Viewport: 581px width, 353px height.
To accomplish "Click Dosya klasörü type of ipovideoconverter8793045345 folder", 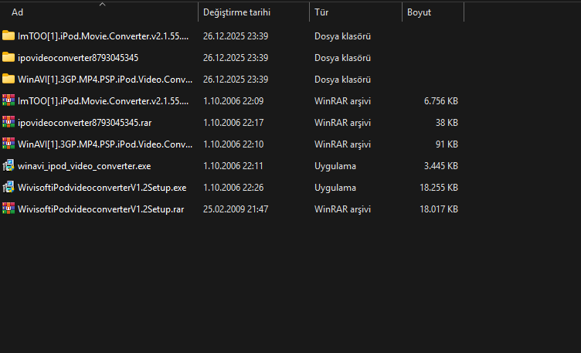I will (342, 58).
